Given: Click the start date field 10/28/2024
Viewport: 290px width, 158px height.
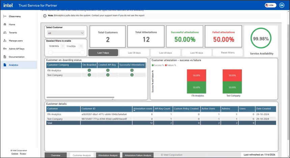Looking at the screenshot, I should [54, 46].
